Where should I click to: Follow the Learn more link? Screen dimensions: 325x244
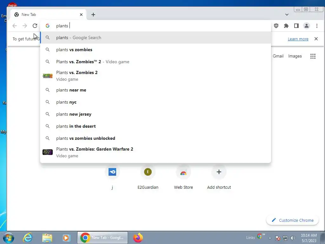pyautogui.click(x=298, y=39)
